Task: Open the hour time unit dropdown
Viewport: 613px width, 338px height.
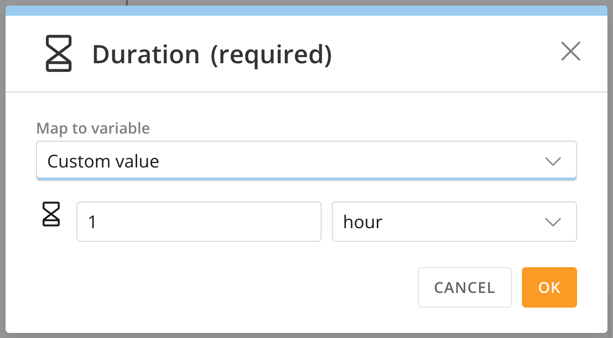Action: [x=454, y=222]
